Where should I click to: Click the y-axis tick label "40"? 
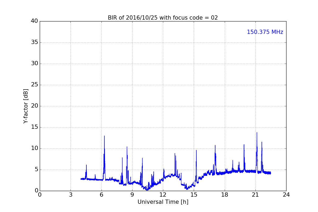[34, 21]
